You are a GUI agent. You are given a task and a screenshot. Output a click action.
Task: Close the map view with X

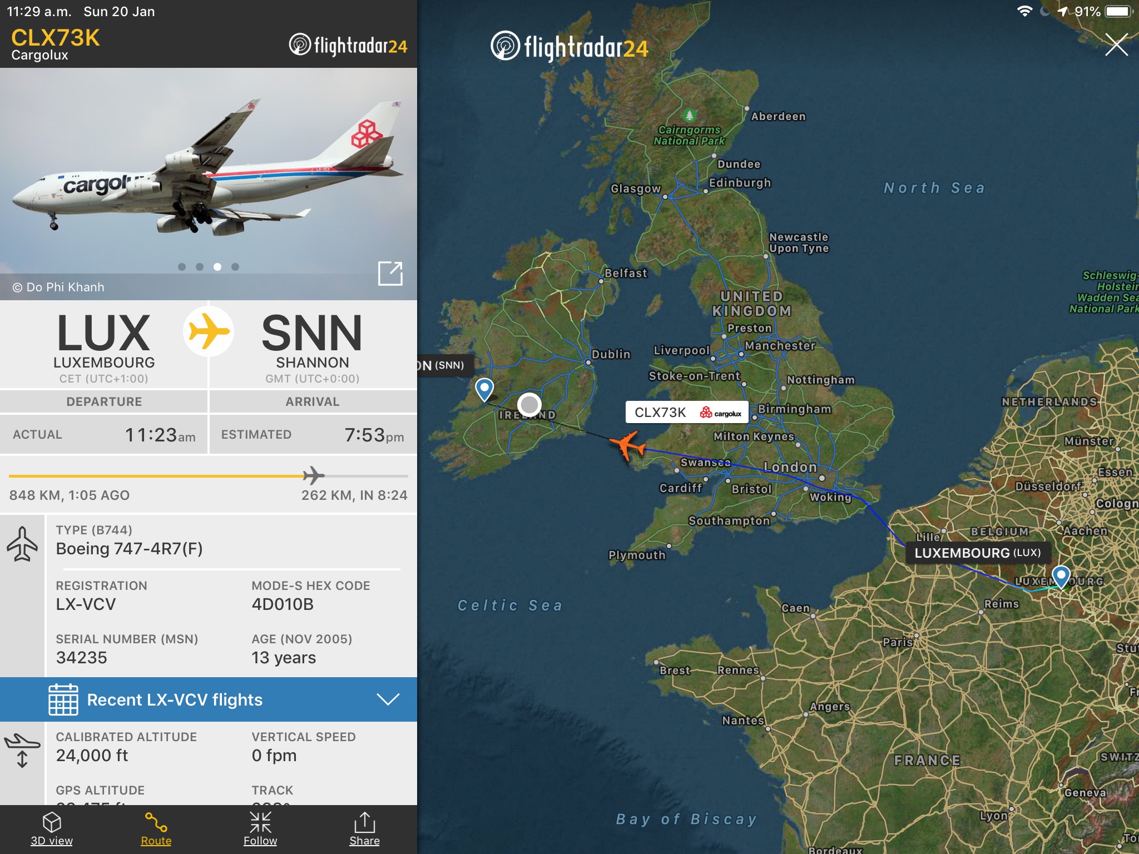pos(1116,44)
